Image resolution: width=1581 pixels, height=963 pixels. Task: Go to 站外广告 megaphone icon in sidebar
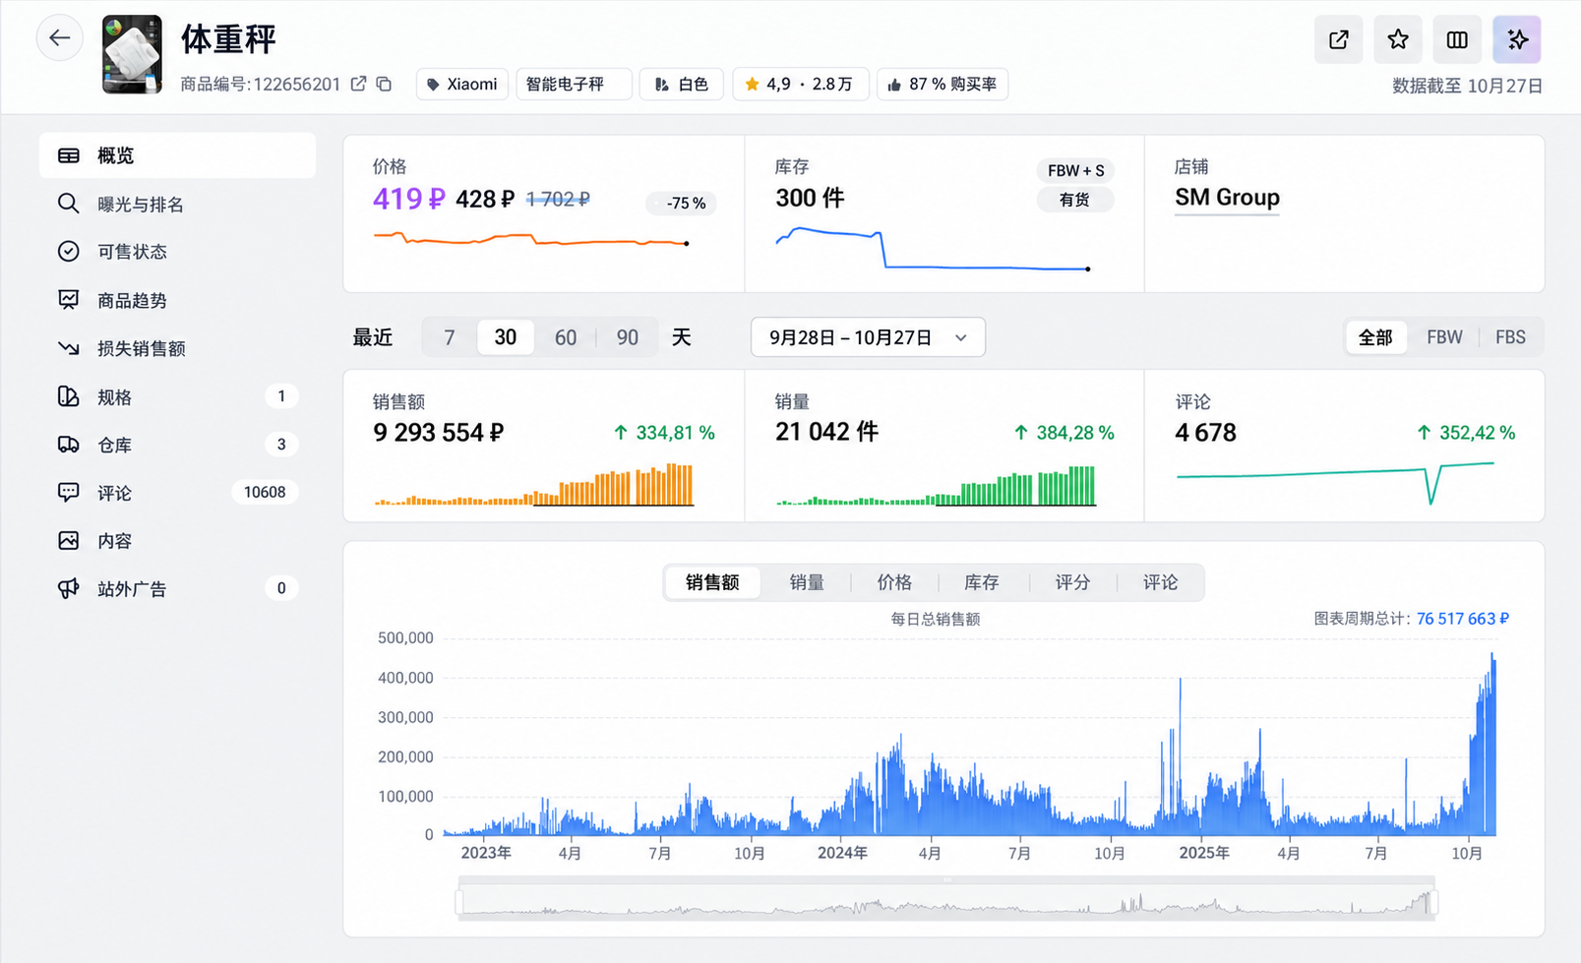(x=68, y=589)
